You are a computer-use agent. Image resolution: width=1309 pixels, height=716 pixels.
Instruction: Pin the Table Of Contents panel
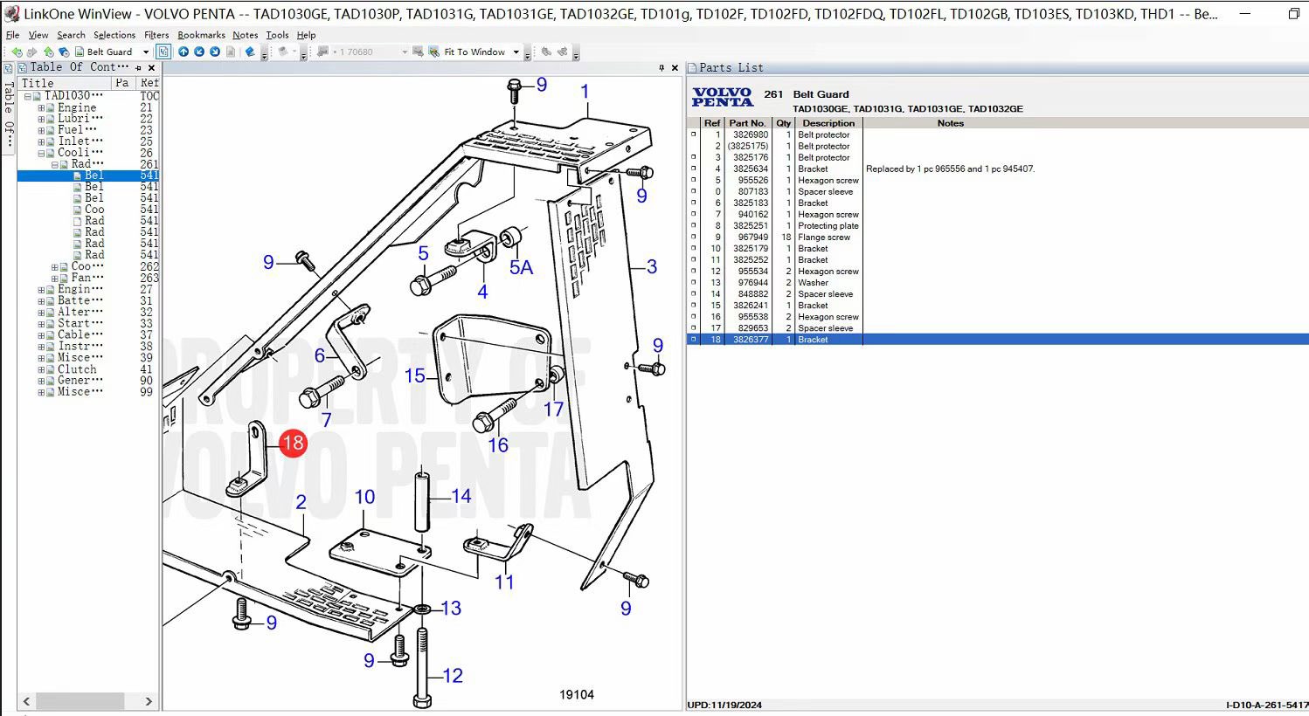pyautogui.click(x=138, y=68)
